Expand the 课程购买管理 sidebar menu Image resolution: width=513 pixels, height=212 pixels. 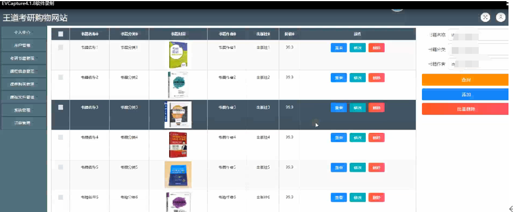[x=24, y=84]
